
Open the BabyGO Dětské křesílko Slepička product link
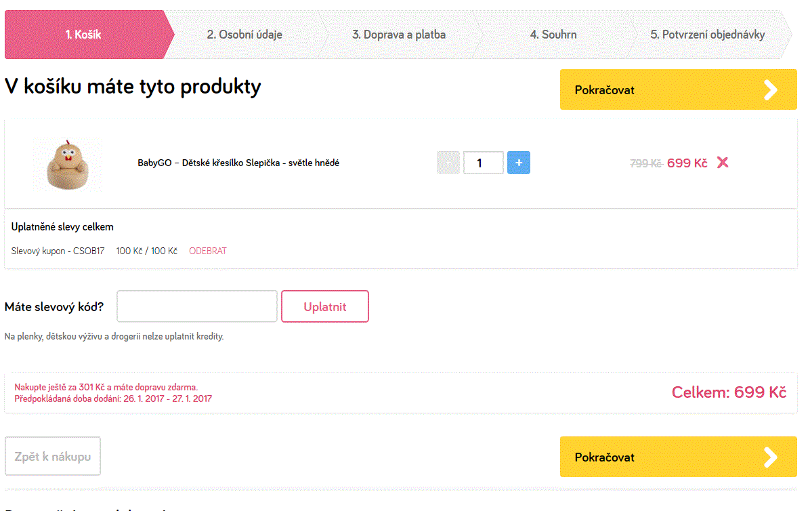point(238,163)
